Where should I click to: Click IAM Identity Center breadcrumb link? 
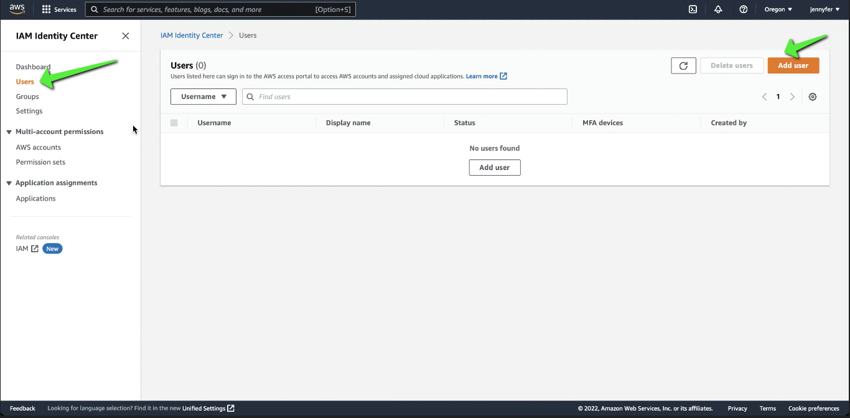(x=192, y=36)
